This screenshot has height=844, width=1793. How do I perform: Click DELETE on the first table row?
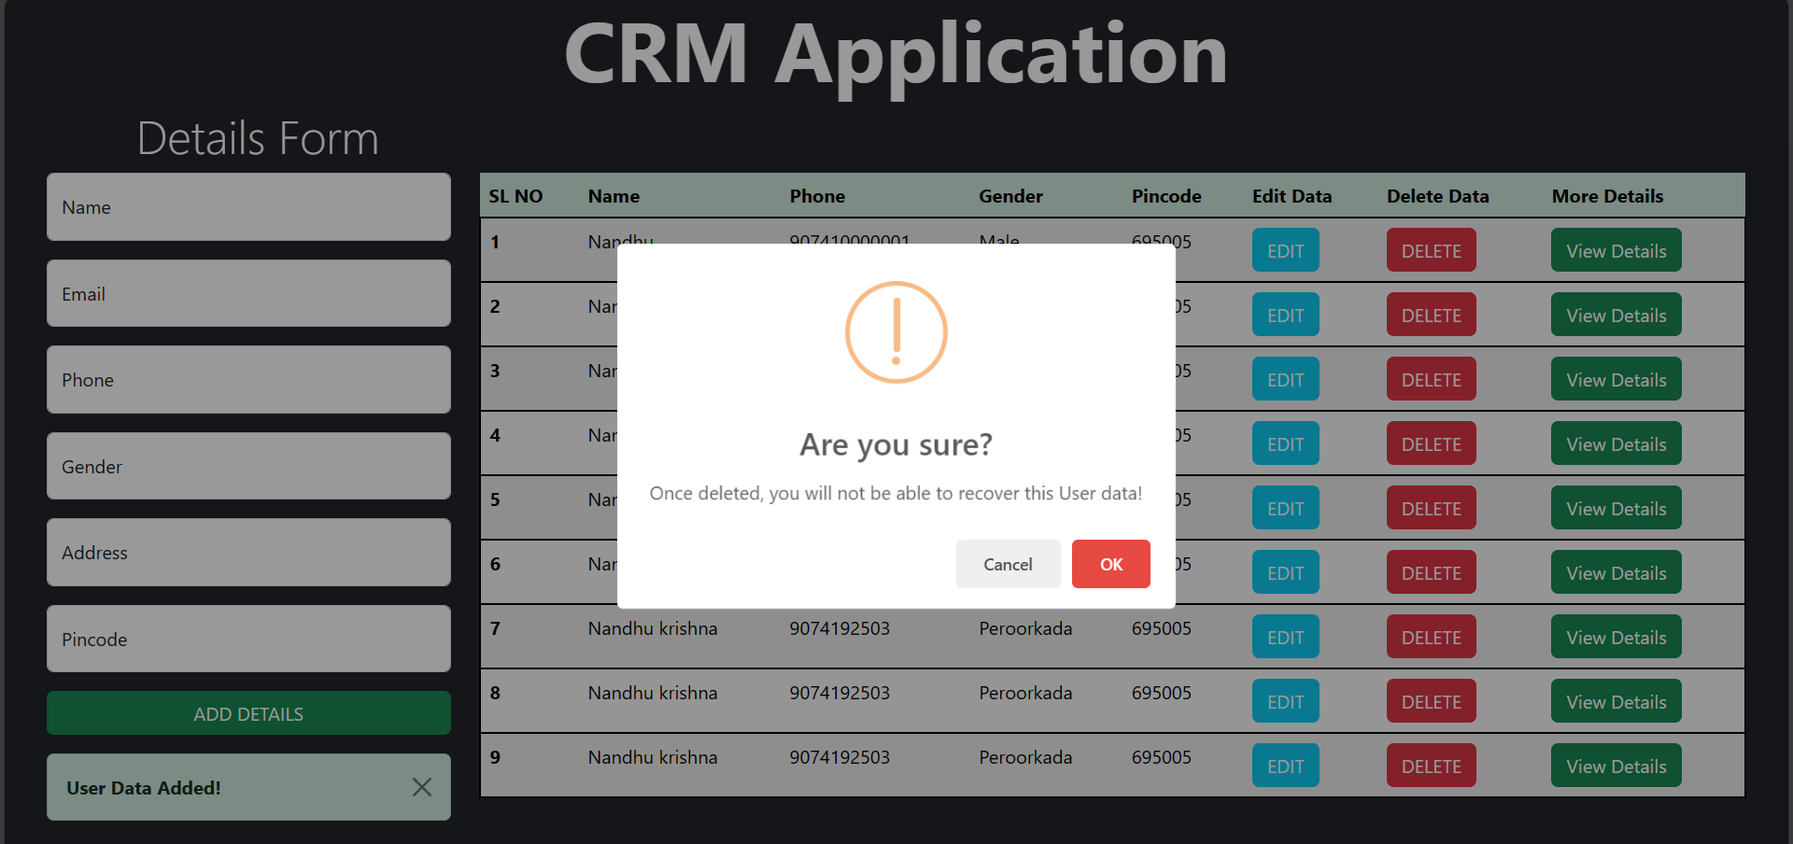pos(1431,250)
